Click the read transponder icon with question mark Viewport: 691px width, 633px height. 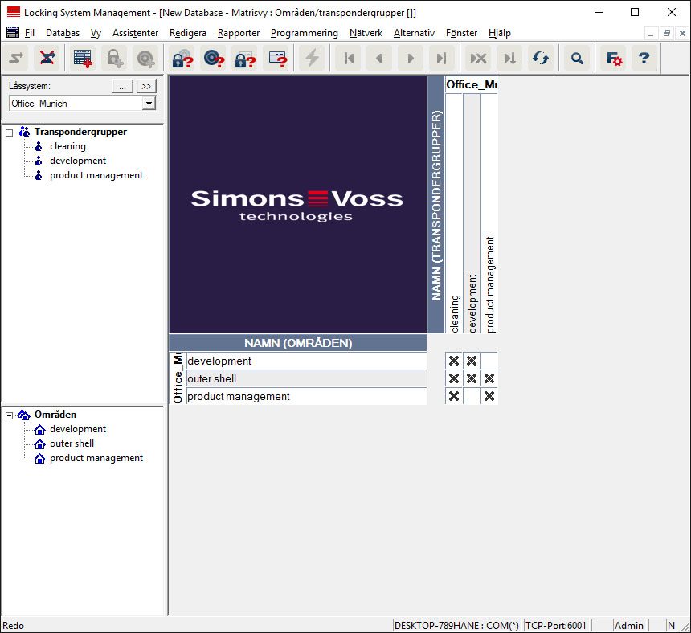pyautogui.click(x=213, y=58)
